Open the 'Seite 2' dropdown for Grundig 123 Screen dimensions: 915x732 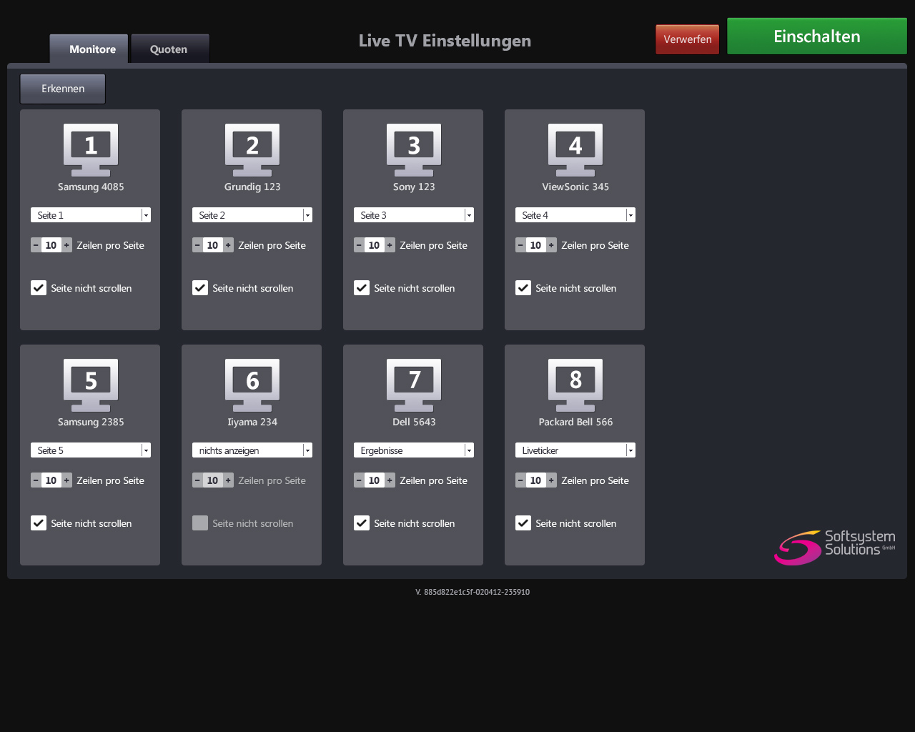(252, 215)
